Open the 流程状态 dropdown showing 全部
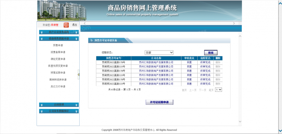Viewport: 282px width, 134px height. [x=159, y=53]
